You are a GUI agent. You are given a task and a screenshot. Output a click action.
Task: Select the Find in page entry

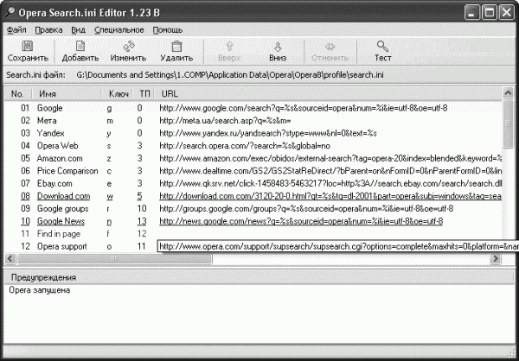pos(59,234)
